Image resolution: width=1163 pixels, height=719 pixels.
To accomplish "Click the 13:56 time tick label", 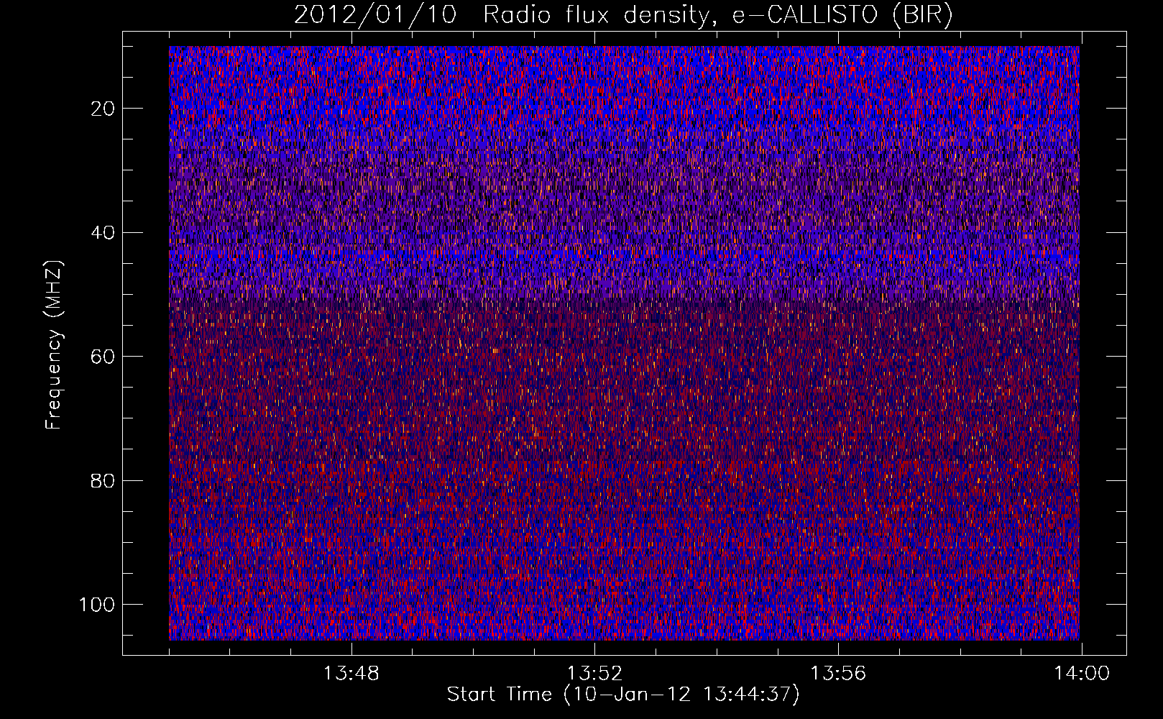I will click(838, 674).
